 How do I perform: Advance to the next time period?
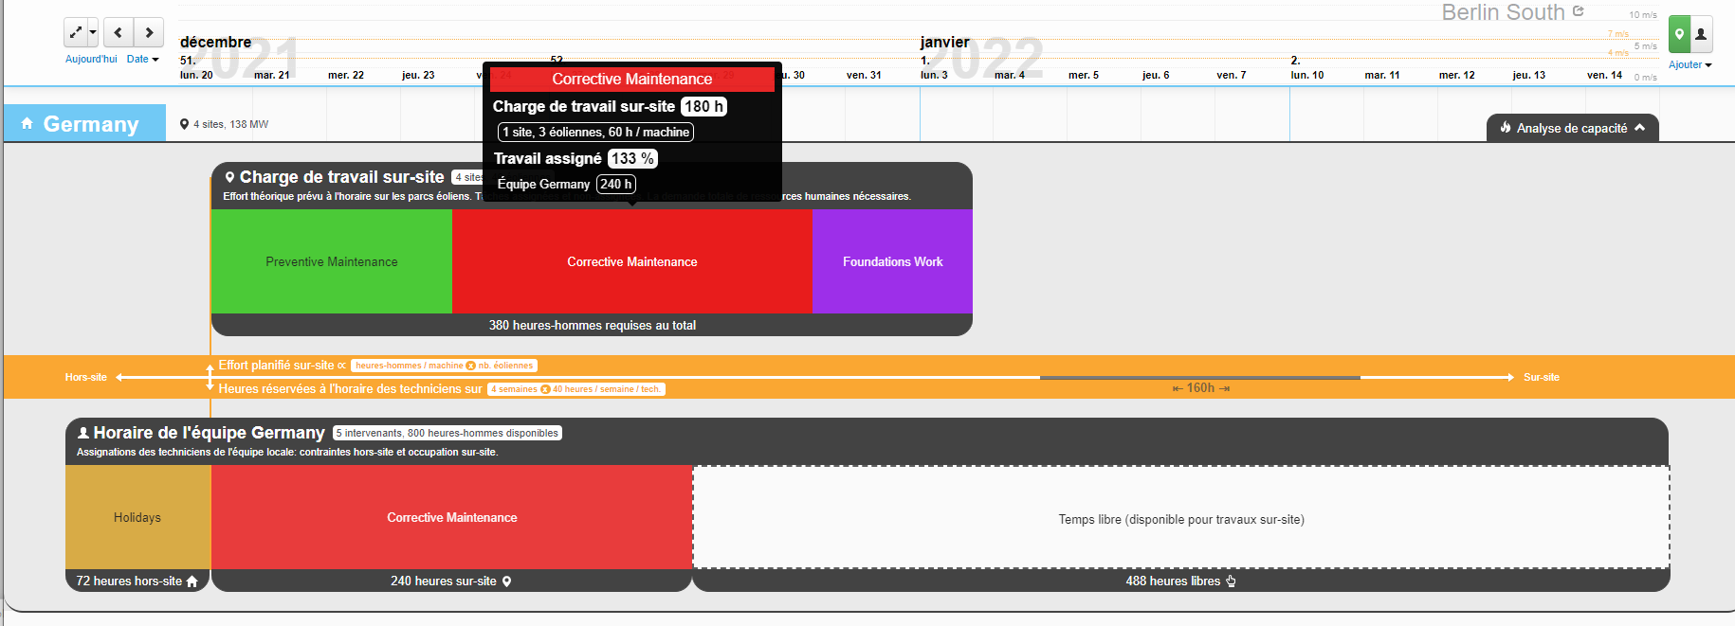(149, 32)
